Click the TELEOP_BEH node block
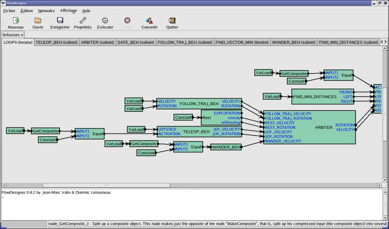Image resolution: width=389 pixels, height=229 pixels. click(196, 132)
